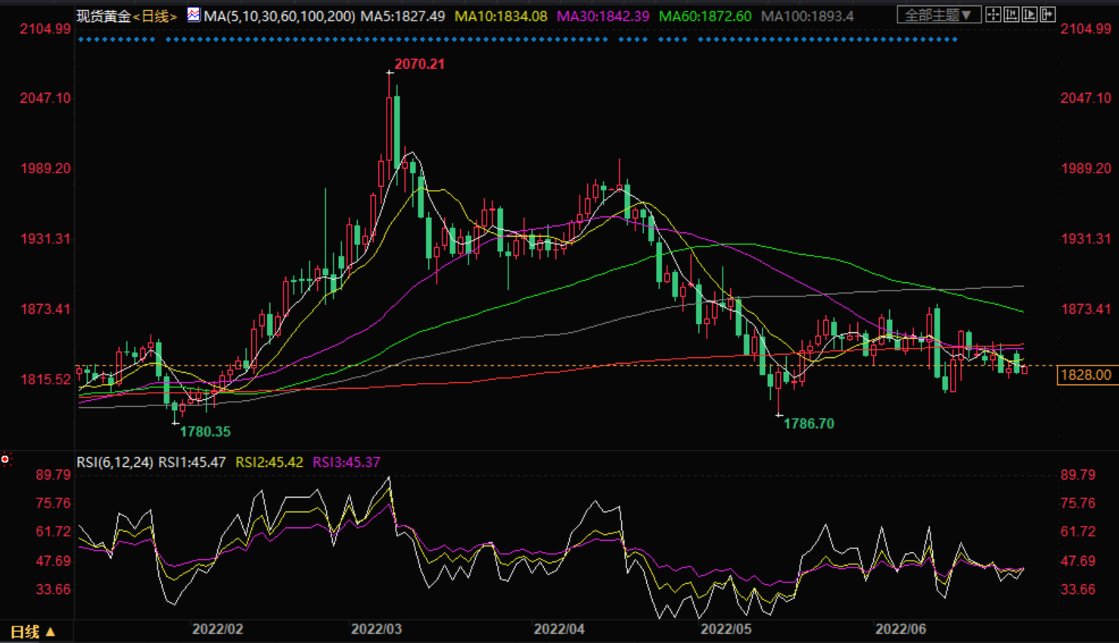Click the 1780.35 low price marker
Viewport: 1119px width, 643px height.
(x=205, y=432)
